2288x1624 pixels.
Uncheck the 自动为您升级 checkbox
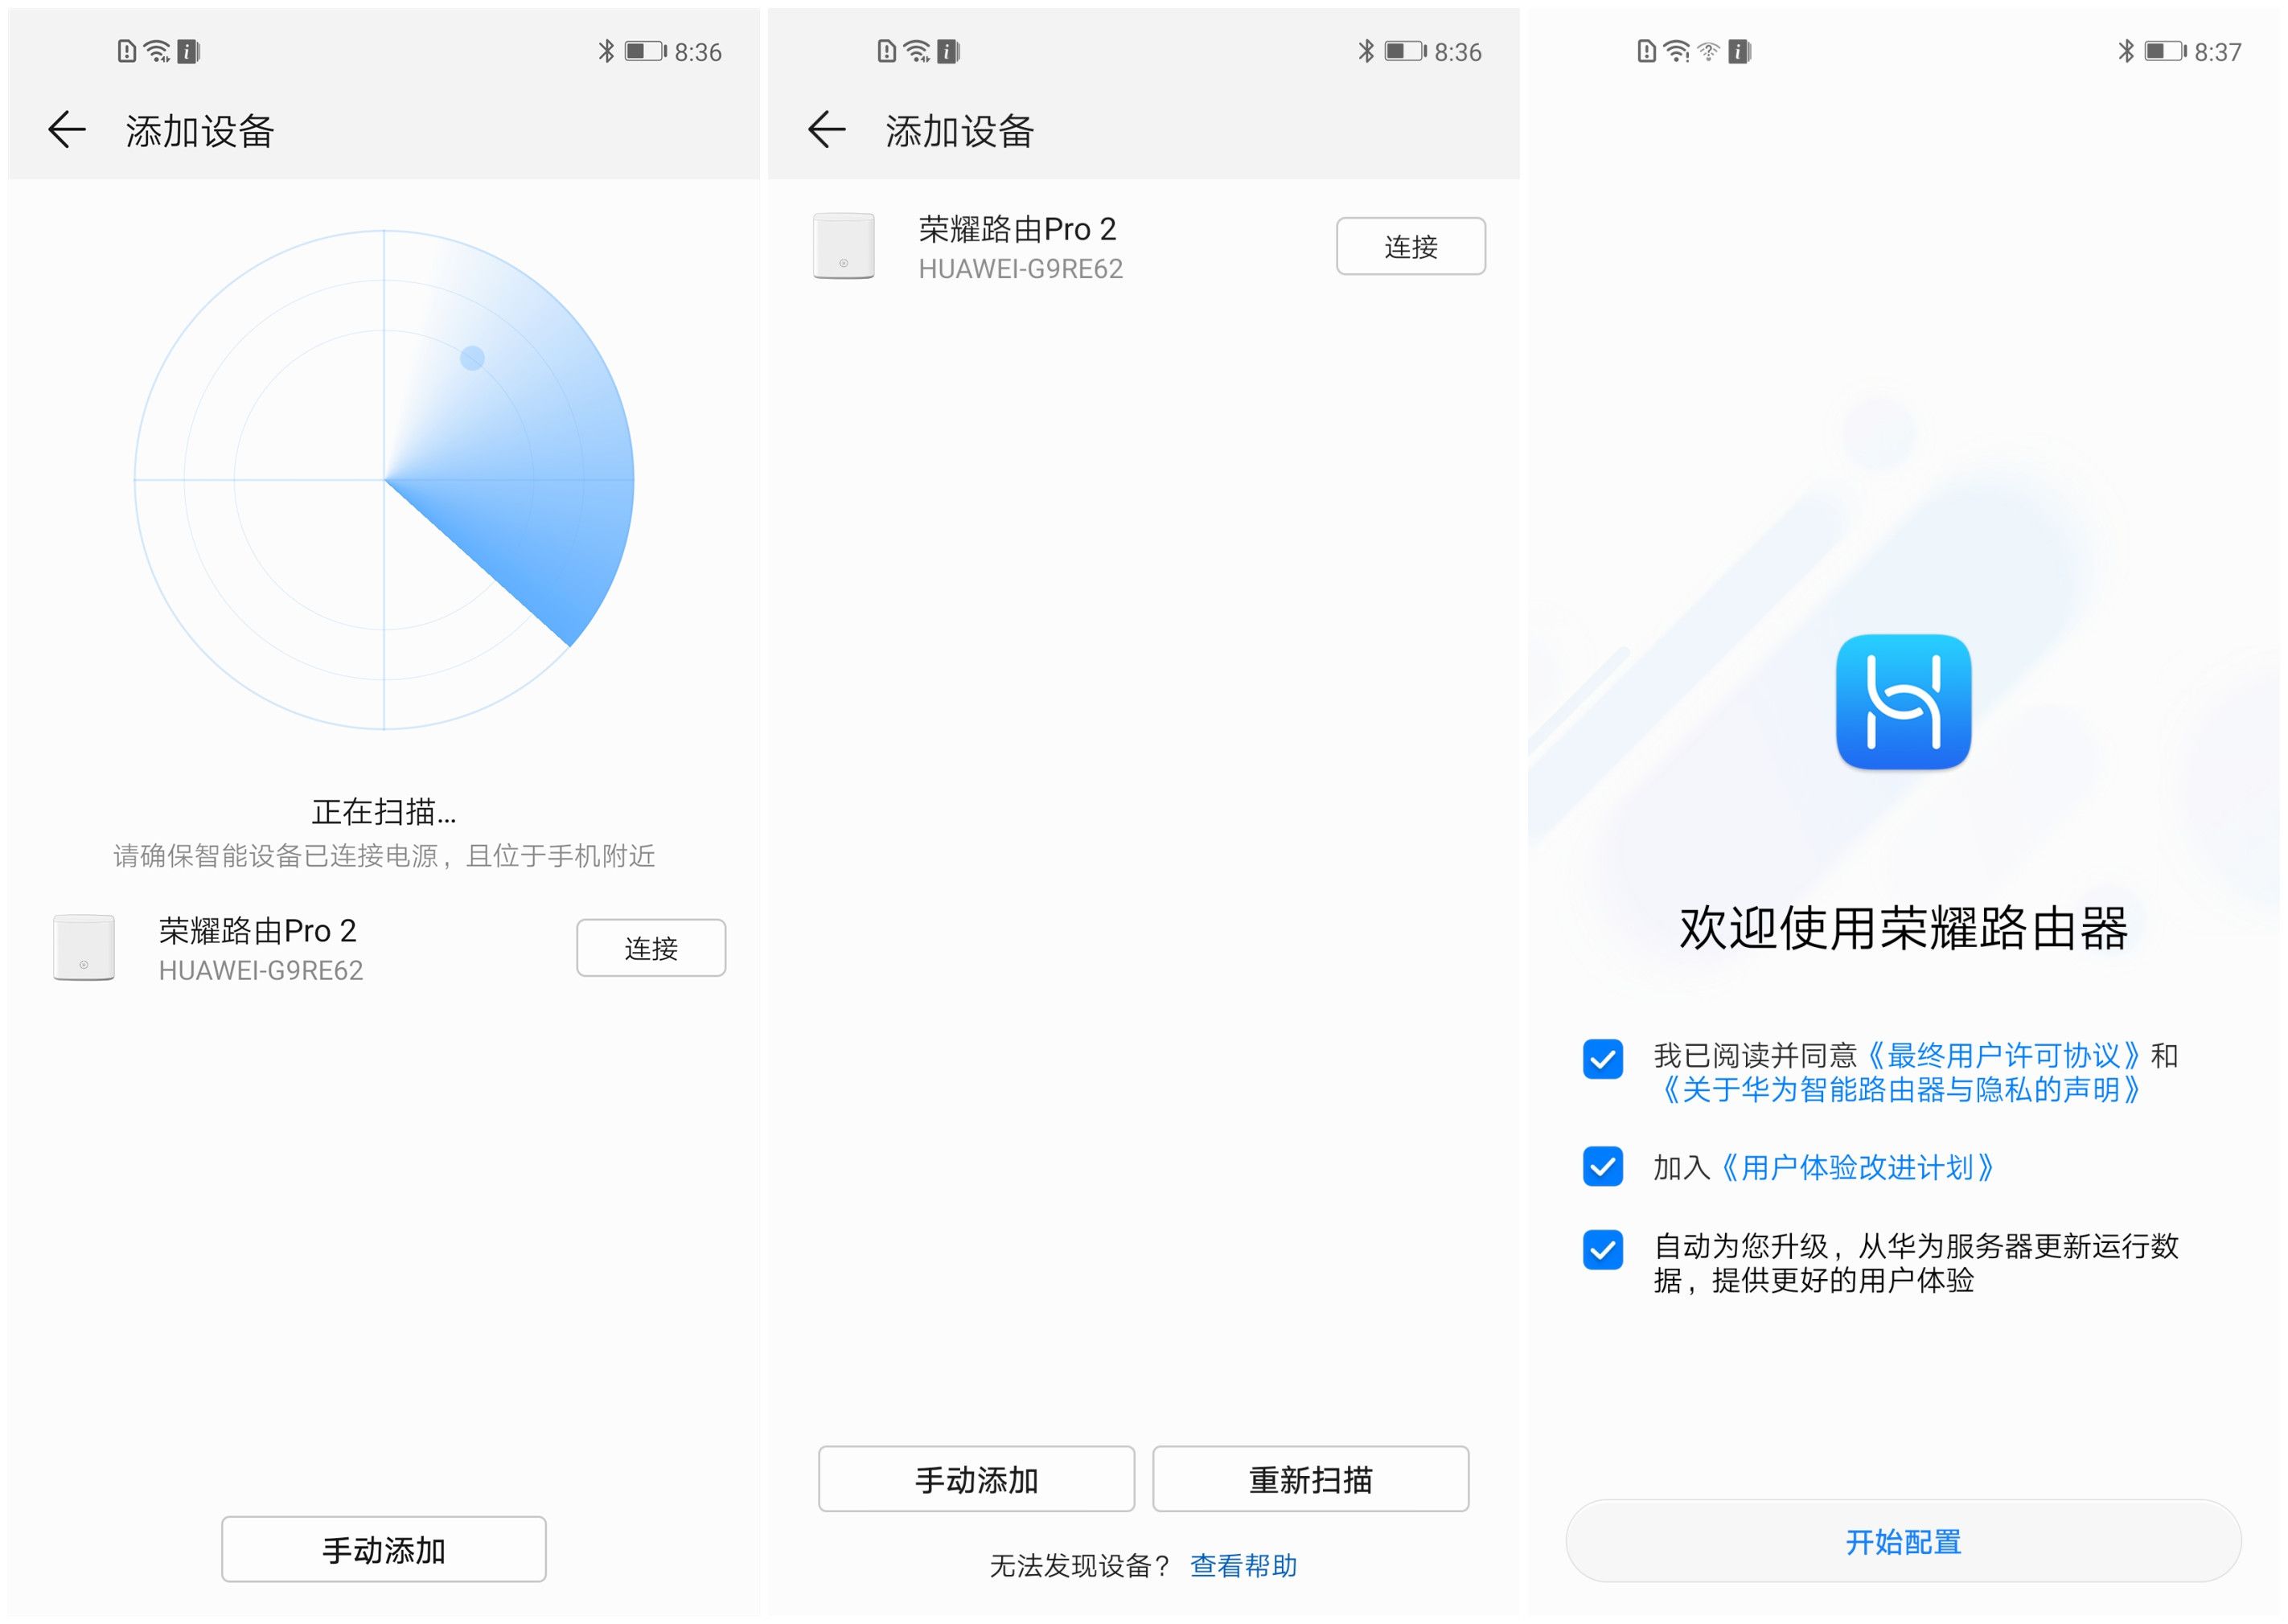(1603, 1249)
